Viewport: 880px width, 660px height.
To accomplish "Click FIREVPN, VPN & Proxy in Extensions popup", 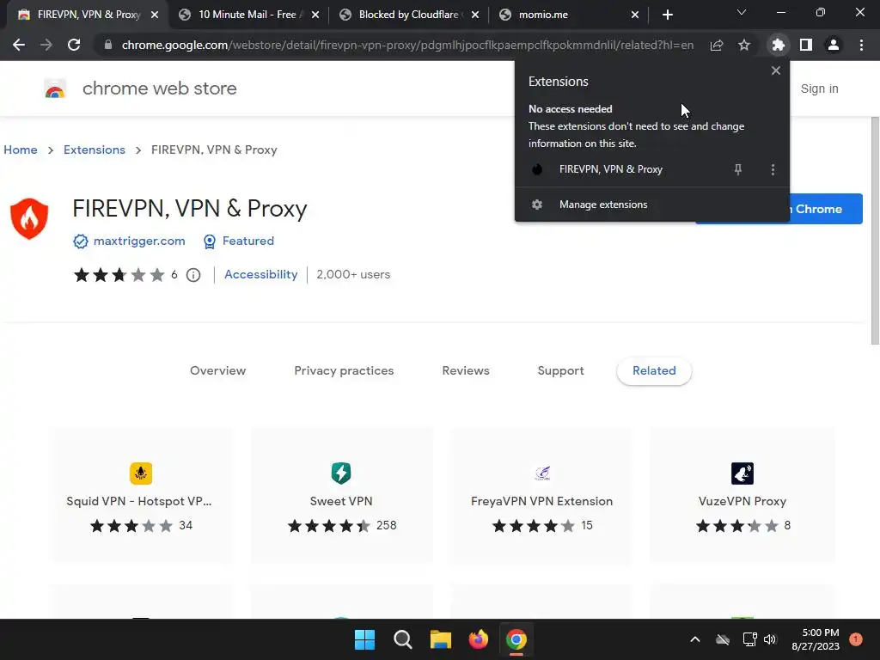I will coord(611,169).
